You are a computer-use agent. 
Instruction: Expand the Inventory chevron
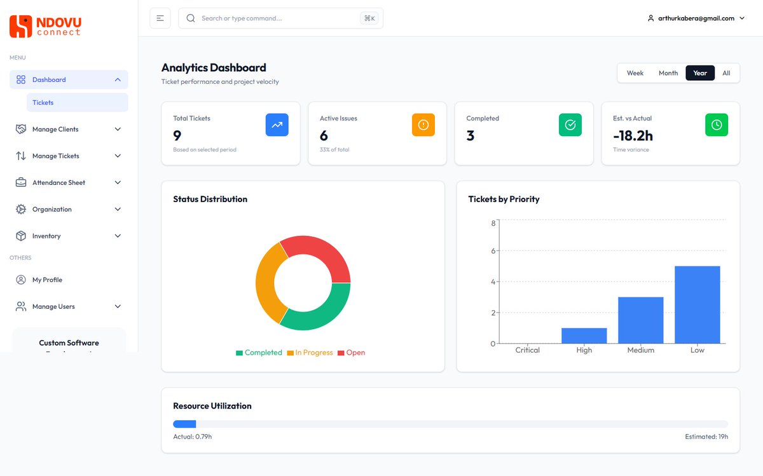point(118,236)
